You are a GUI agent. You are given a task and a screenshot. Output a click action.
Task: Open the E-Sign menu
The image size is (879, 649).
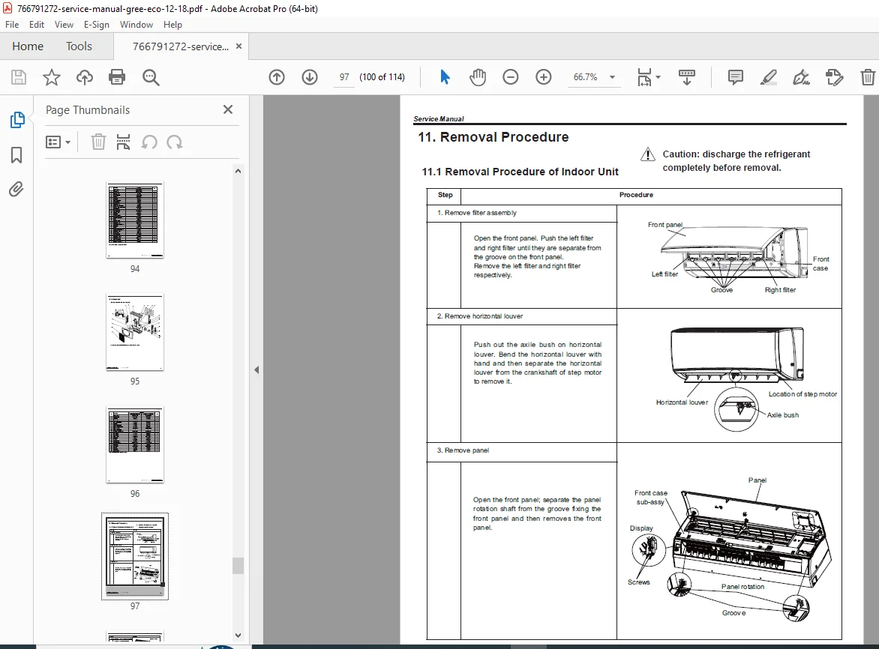tap(97, 25)
